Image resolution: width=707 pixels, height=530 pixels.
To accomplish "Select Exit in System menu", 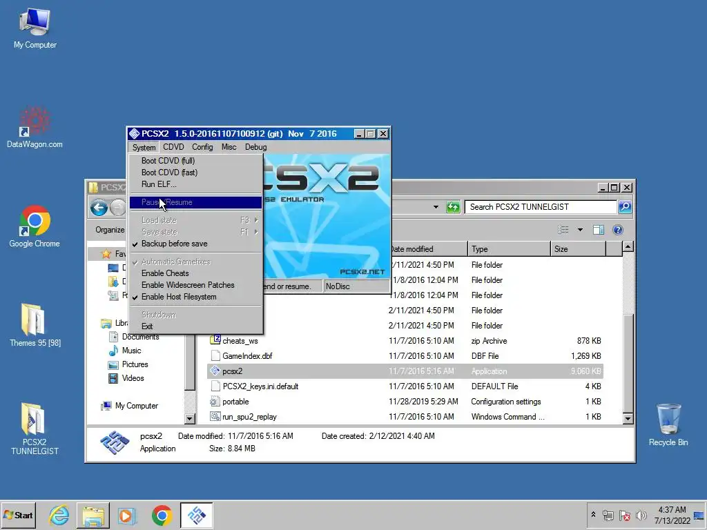I will click(x=195, y=326).
